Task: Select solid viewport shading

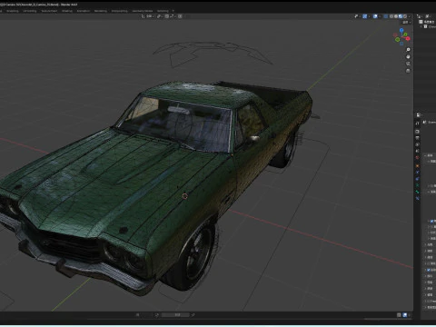Action: pyautogui.click(x=396, y=16)
